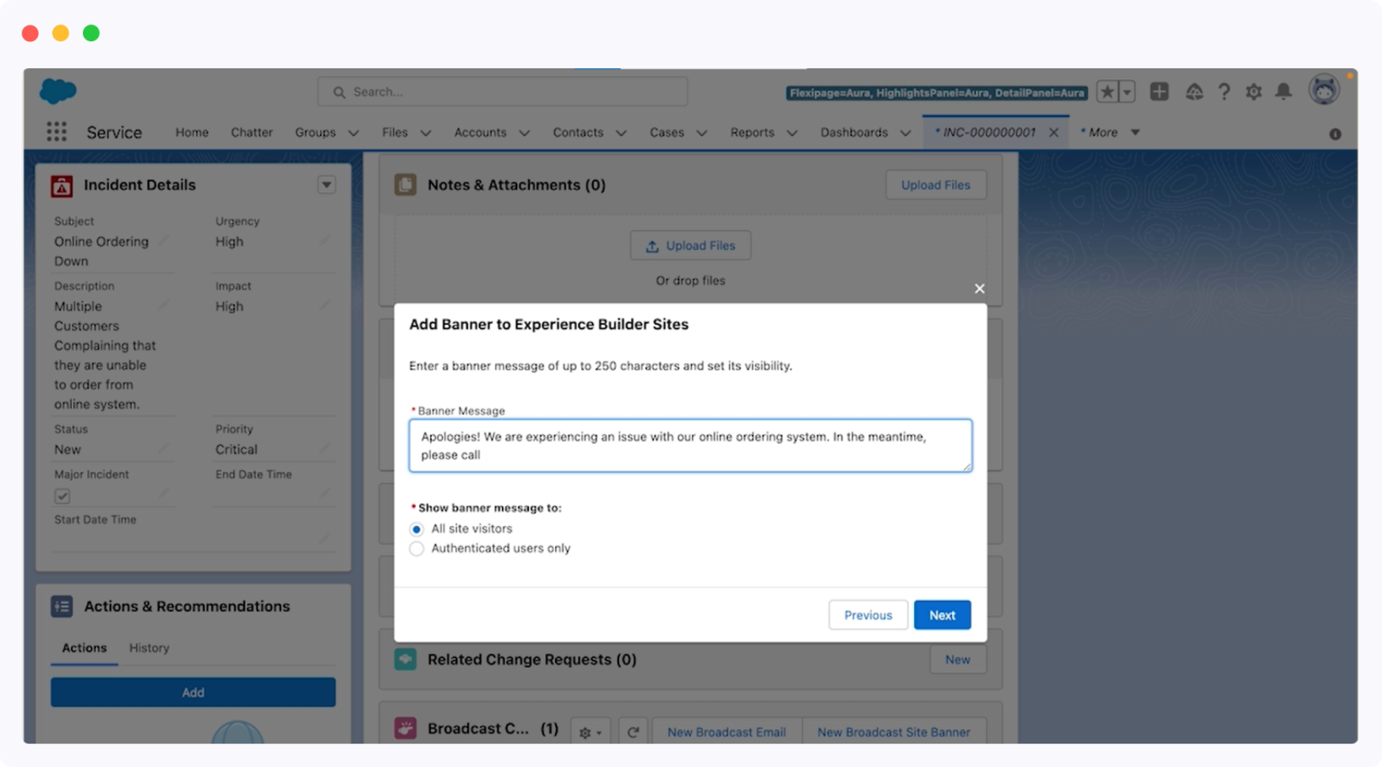Click the New Broadcast Site Banner link

tap(893, 732)
